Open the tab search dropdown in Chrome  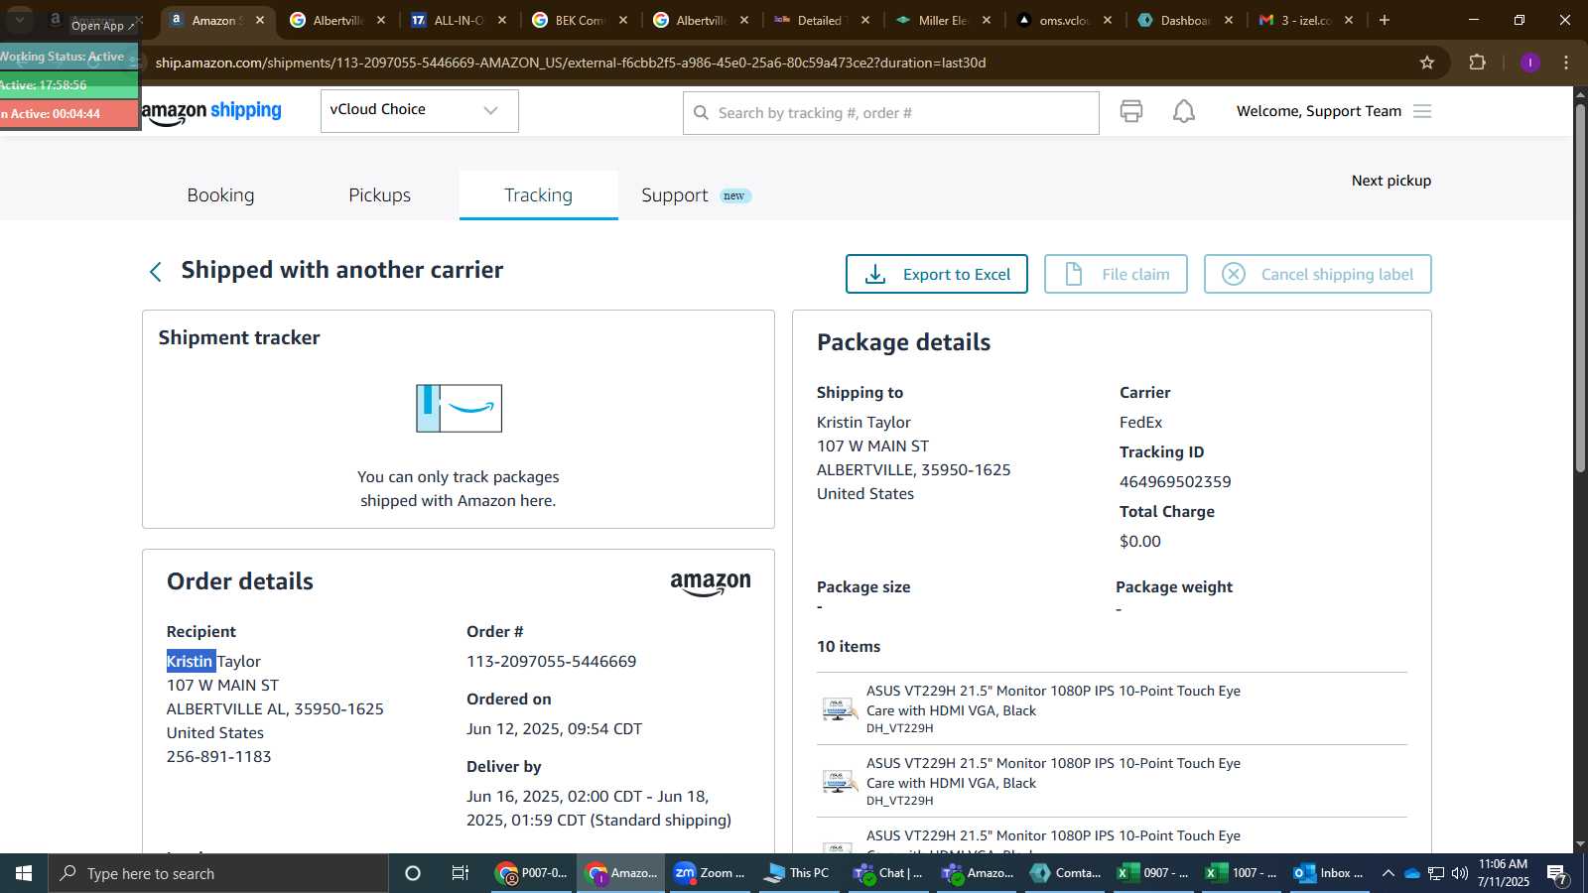point(20,20)
